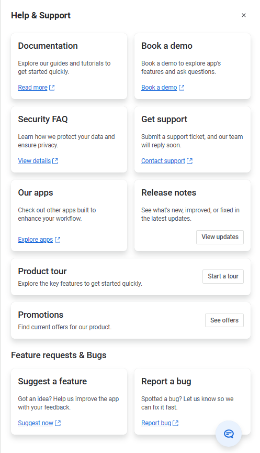The height and width of the screenshot is (453, 260).
Task: Close the Help & Support panel
Action: [244, 15]
